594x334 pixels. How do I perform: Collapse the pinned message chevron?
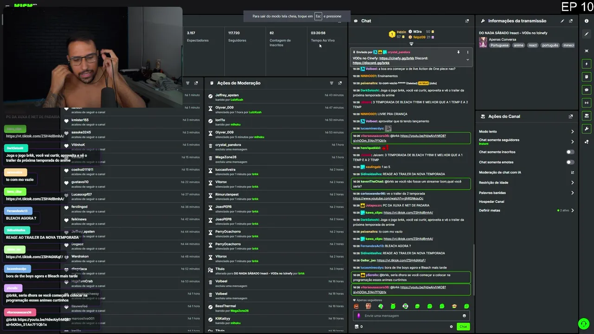[467, 60]
